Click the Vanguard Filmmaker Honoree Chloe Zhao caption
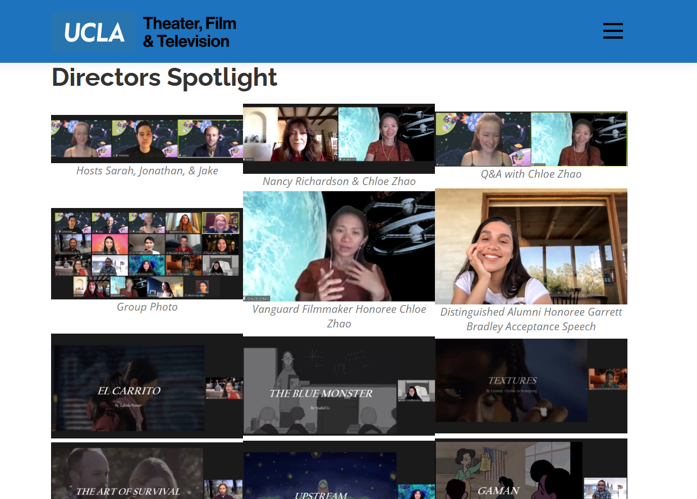697x499 pixels. tap(339, 316)
